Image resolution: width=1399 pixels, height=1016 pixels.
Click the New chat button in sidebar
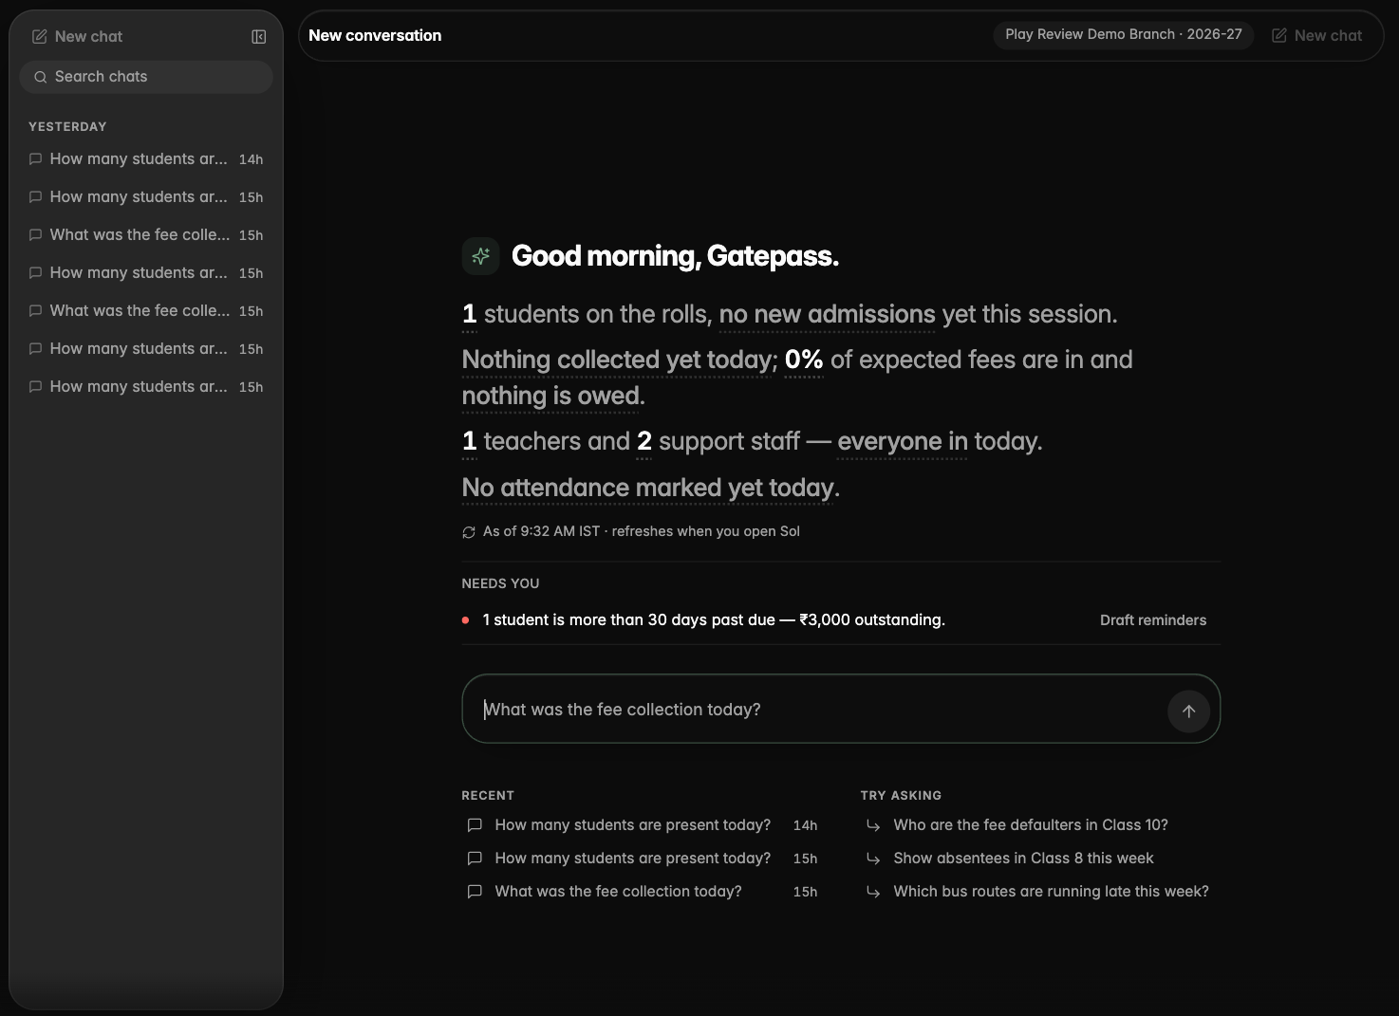click(x=78, y=36)
